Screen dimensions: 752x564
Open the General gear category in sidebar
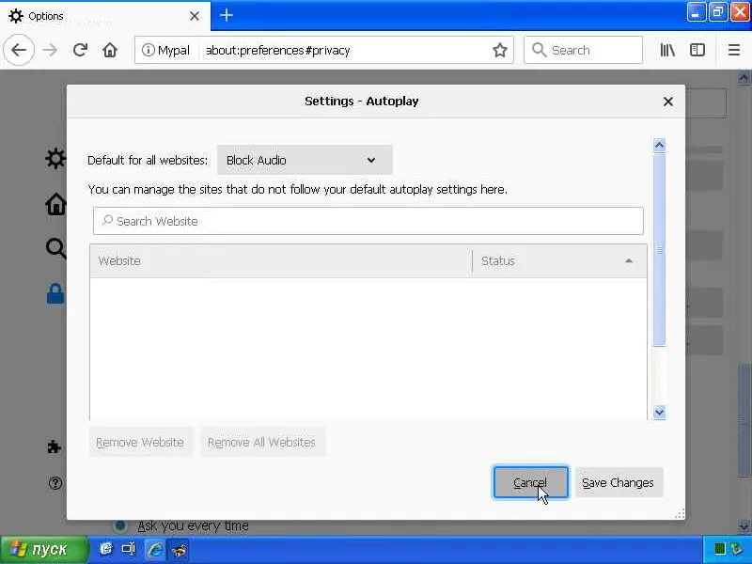55,158
